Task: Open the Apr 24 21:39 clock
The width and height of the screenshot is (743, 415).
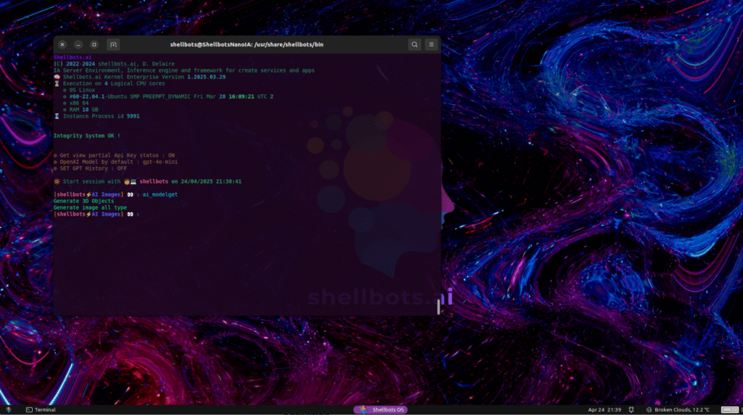Action: point(604,409)
